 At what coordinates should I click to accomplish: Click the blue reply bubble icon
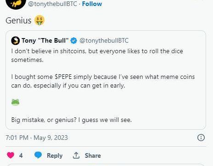[x=38, y=155]
